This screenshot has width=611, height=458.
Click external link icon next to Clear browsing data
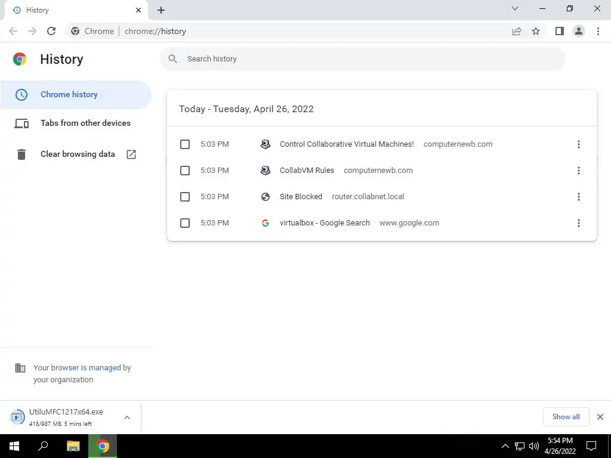131,154
